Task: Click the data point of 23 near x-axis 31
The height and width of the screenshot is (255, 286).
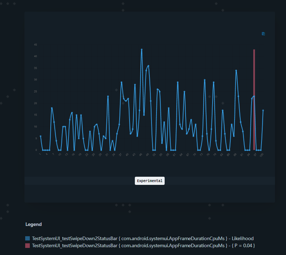Action: tap(108, 96)
